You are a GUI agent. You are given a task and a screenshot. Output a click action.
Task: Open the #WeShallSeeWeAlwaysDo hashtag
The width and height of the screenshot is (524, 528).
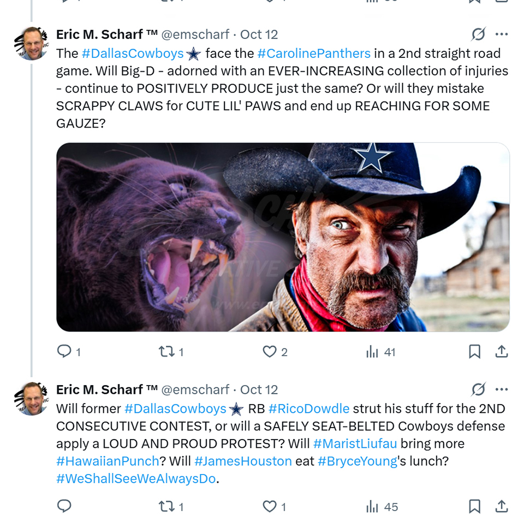(x=136, y=478)
